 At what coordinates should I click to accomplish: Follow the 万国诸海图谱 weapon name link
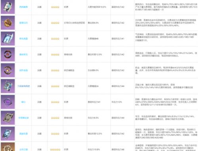point(23,86)
